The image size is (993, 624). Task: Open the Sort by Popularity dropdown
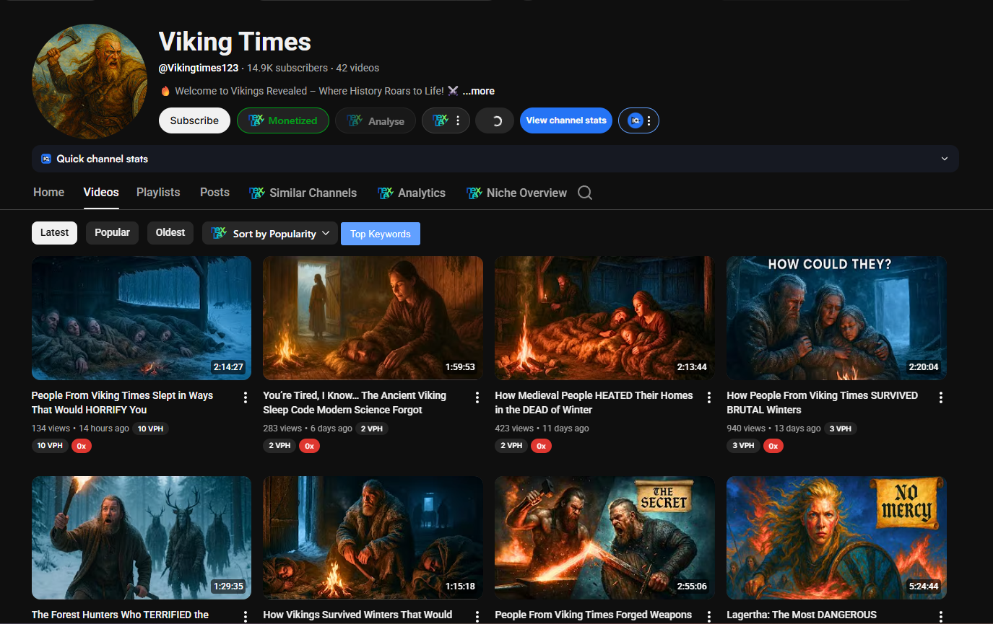[270, 233]
